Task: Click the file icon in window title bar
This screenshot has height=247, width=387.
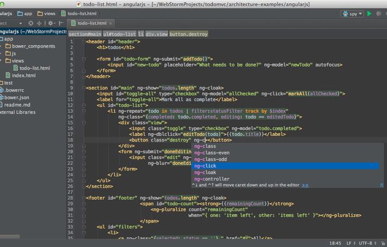Action: [79, 4]
